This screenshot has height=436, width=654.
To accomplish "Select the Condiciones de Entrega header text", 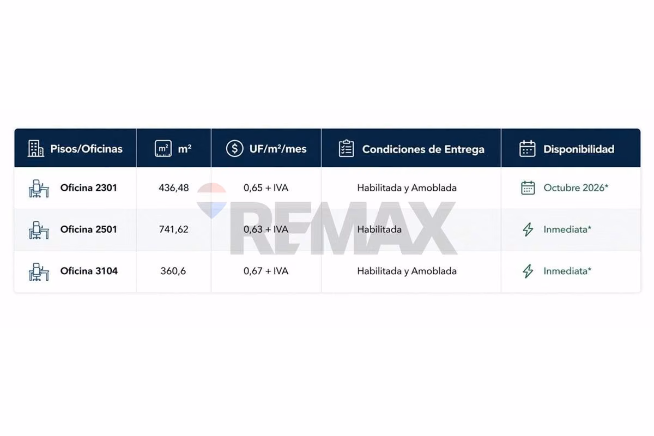I will 423,149.
